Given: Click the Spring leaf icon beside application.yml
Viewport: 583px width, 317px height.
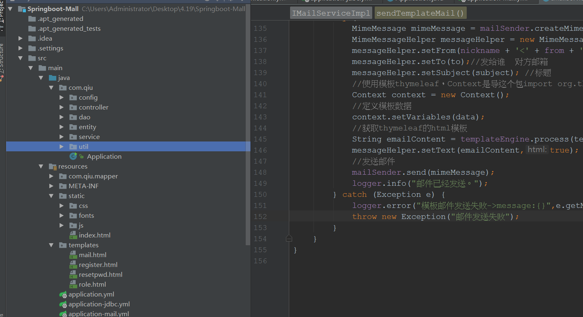Looking at the screenshot, I should pos(63,294).
